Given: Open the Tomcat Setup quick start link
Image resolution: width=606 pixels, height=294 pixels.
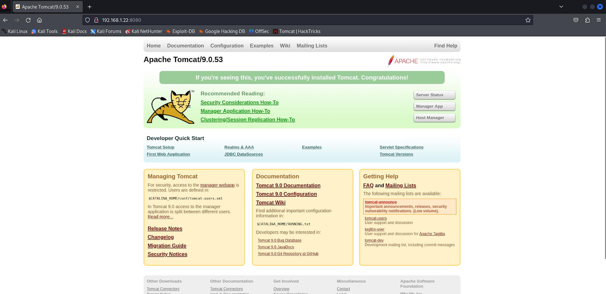Looking at the screenshot, I should (161, 147).
